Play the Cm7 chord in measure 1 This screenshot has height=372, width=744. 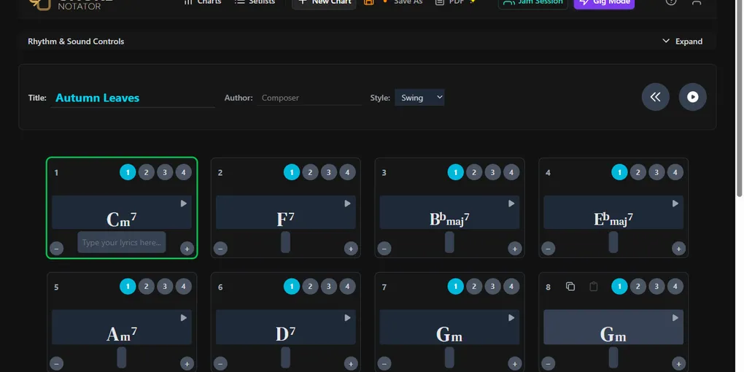[184, 204]
